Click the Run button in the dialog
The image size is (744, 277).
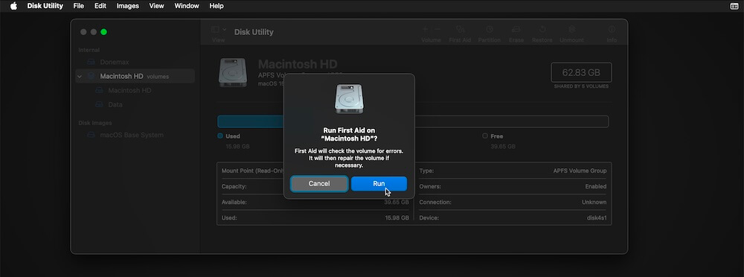point(379,184)
